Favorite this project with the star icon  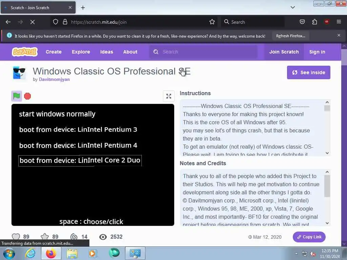click(x=45, y=237)
